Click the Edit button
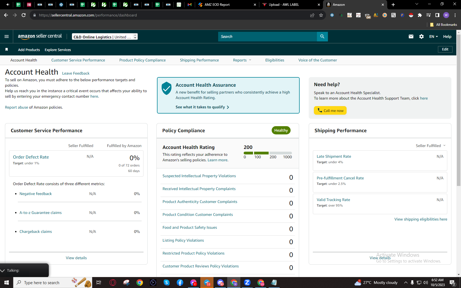Image resolution: width=461 pixels, height=288 pixels. 445,49
